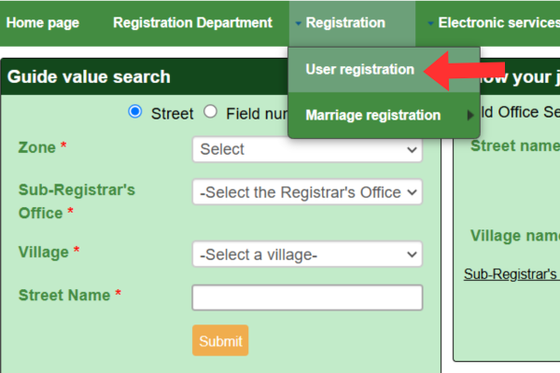The height and width of the screenshot is (373, 560).
Task: Open the Sub-Registrar's Office dropdown
Action: (x=307, y=192)
